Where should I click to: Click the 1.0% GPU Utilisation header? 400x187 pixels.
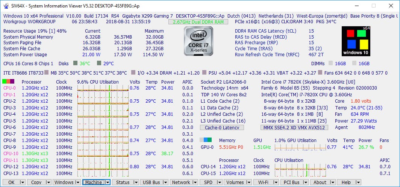pyautogui.click(x=295, y=140)
